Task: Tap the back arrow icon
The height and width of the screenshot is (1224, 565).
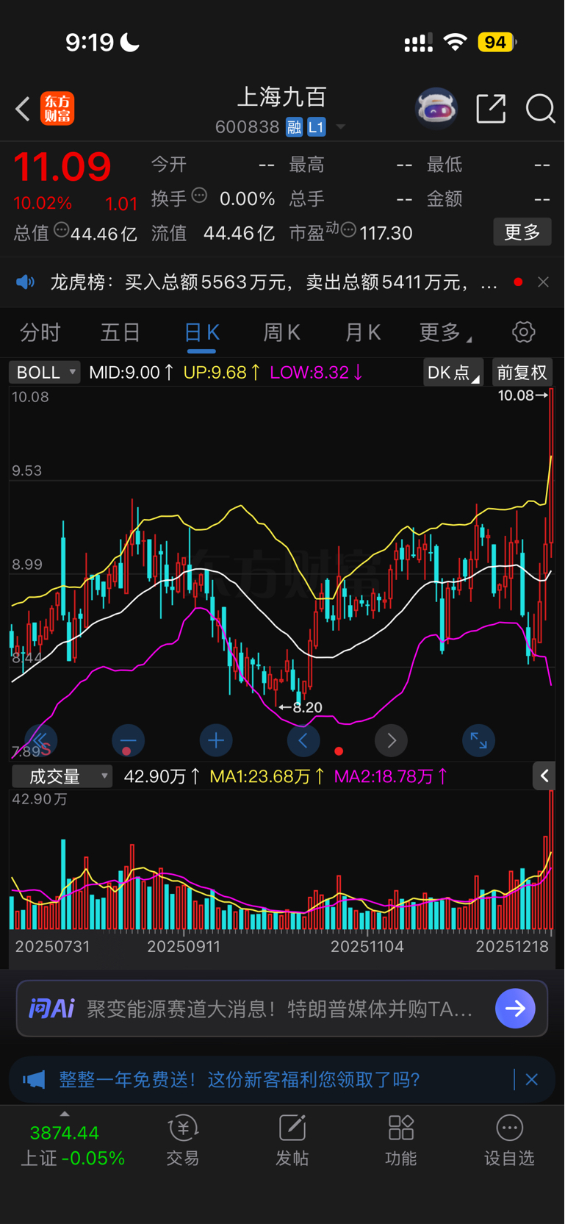Action: pos(23,109)
